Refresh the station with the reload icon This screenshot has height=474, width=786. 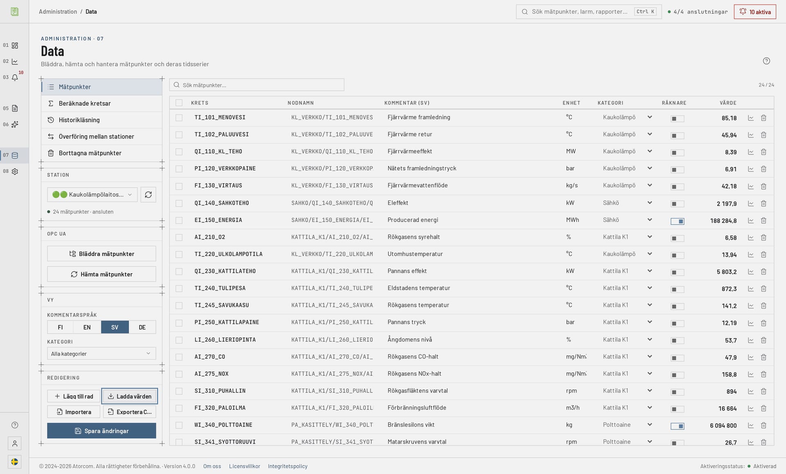(x=148, y=195)
